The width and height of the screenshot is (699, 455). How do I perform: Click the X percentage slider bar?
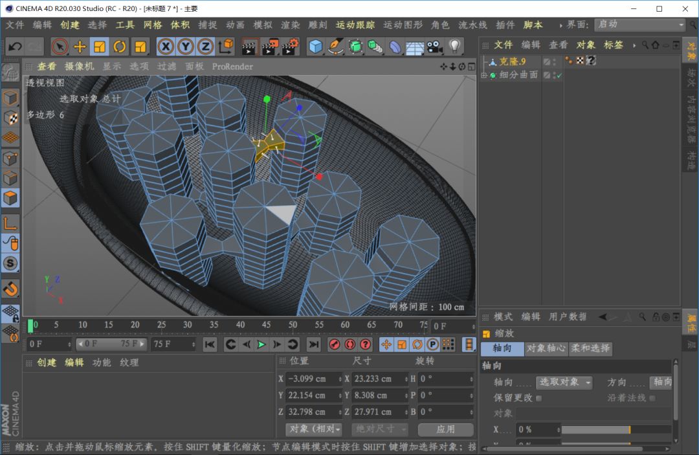click(x=595, y=430)
